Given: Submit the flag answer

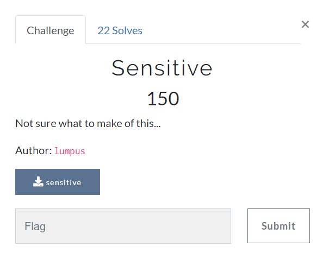Looking at the screenshot, I should [x=278, y=226].
